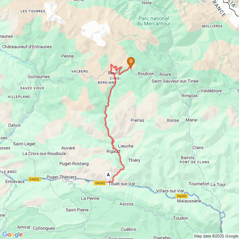Viewport: 239px width, 239px height.
Task: Click the D4202 road shield
Action: click(x=34, y=179)
